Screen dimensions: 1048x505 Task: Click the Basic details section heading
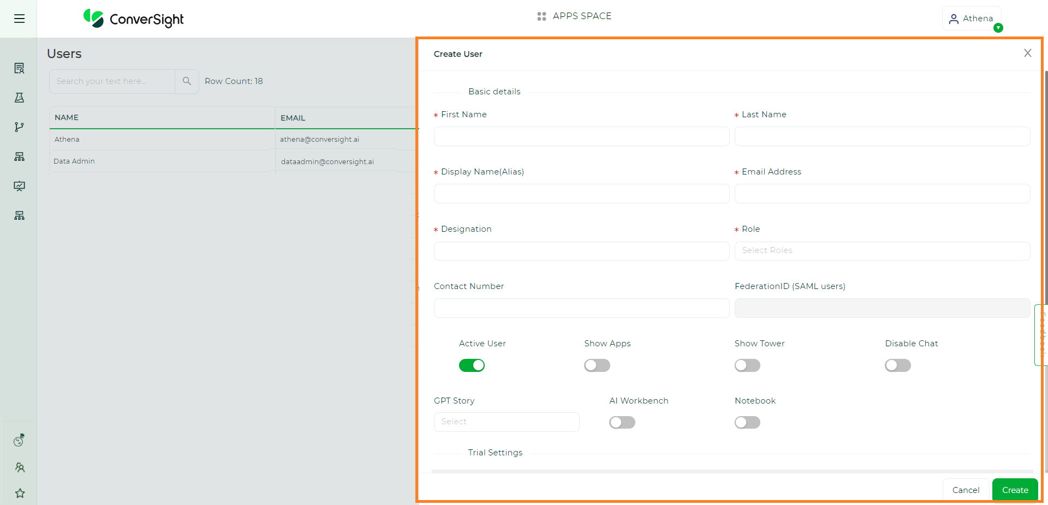coord(495,92)
